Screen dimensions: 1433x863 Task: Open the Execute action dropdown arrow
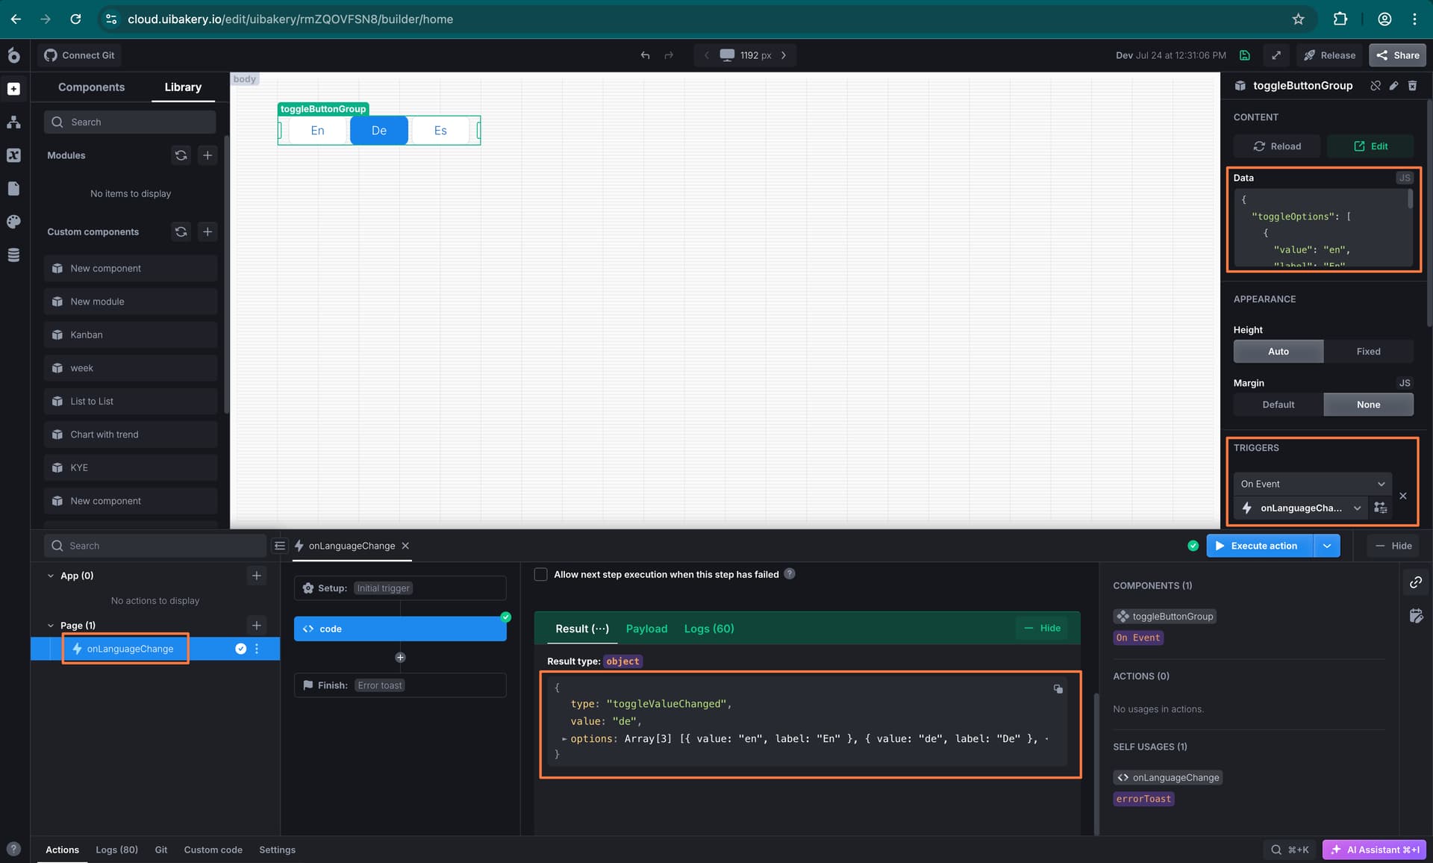tap(1327, 546)
